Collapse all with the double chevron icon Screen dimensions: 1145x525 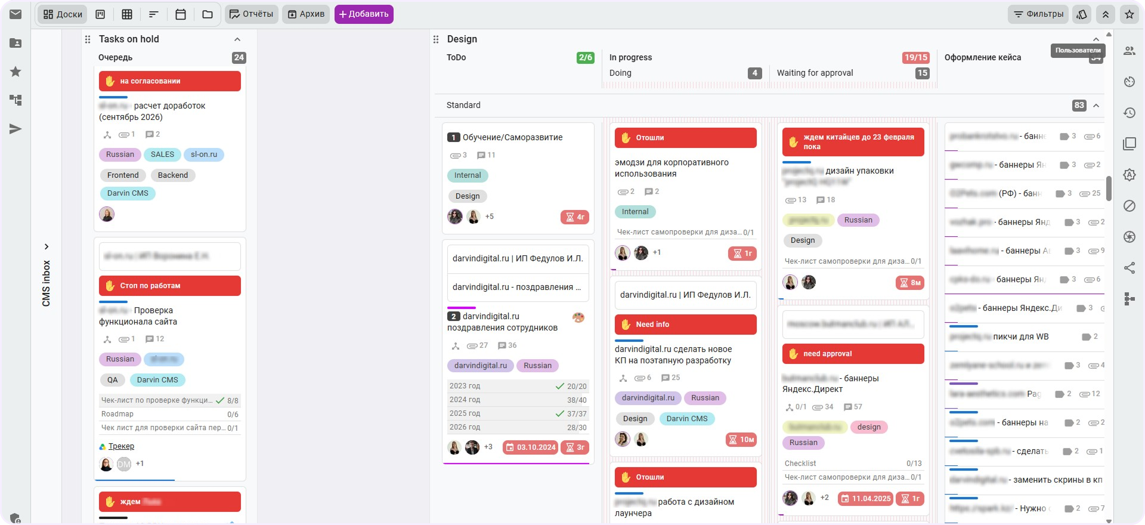point(1106,14)
